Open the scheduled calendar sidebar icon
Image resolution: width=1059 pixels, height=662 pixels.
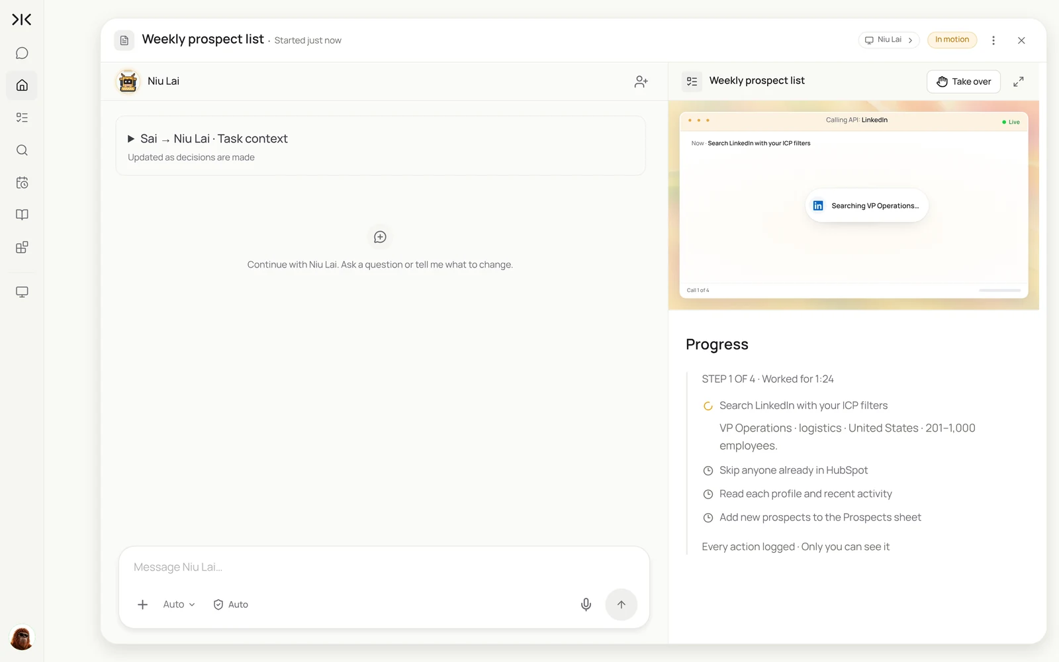click(x=22, y=183)
